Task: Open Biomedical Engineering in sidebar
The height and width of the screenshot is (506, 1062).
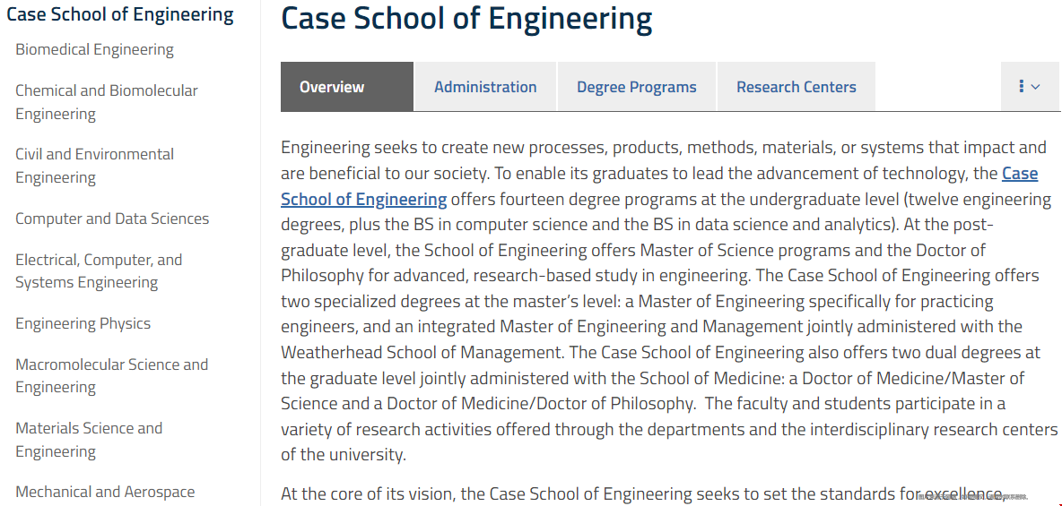Action: 95,49
